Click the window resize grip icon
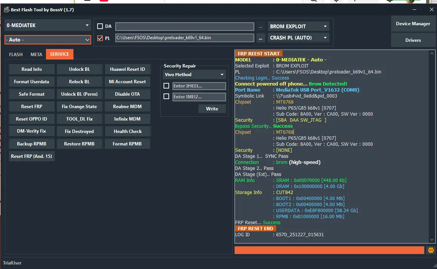This screenshot has width=437, height=269. pos(435,266)
